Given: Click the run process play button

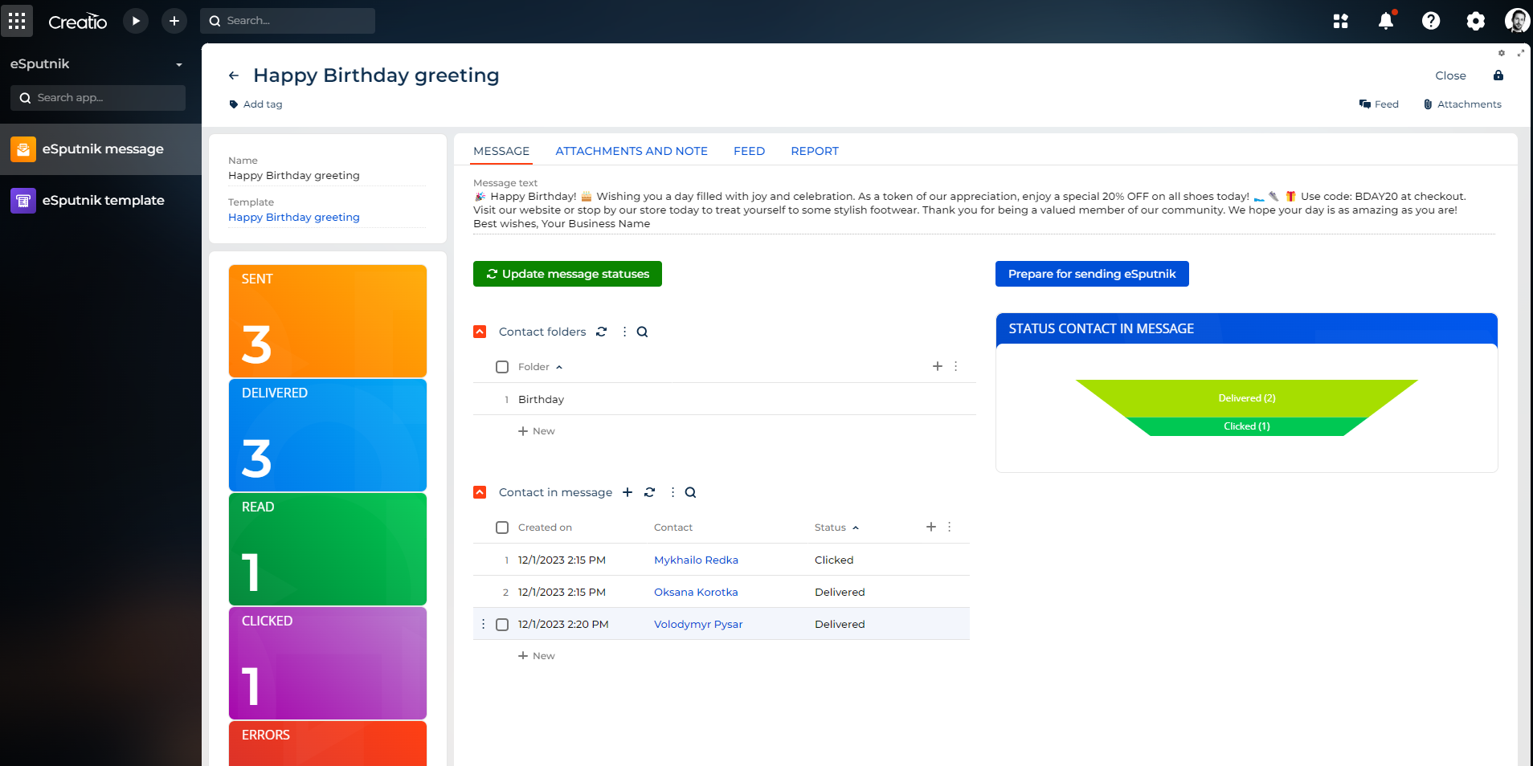Looking at the screenshot, I should (x=136, y=21).
